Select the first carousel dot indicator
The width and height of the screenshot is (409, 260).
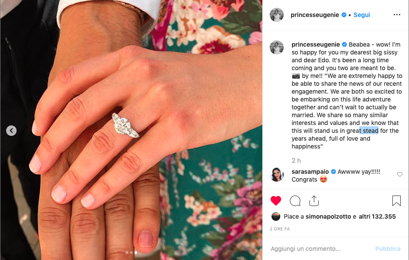pyautogui.click(x=127, y=253)
